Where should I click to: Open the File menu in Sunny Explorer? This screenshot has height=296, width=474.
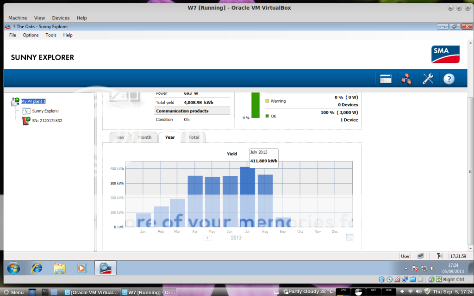coord(12,35)
